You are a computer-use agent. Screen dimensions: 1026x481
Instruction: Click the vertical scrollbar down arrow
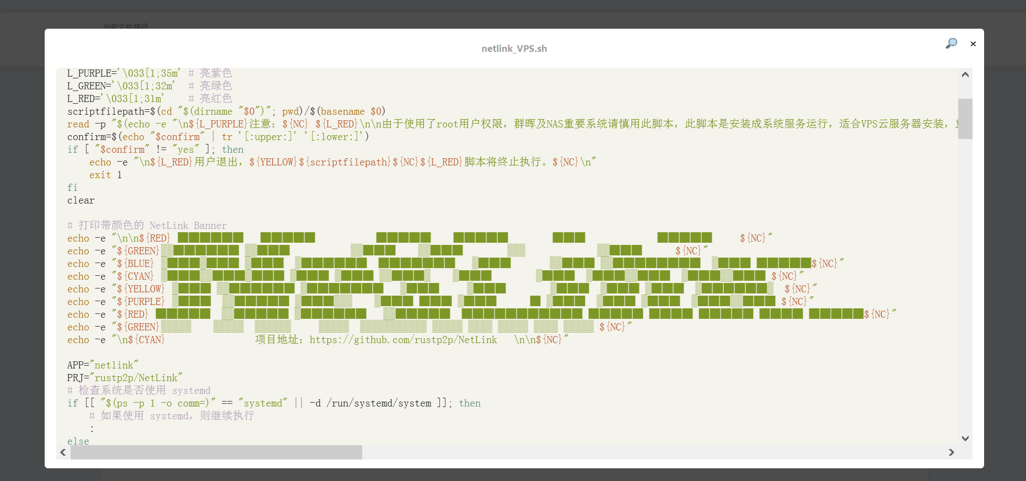(965, 439)
